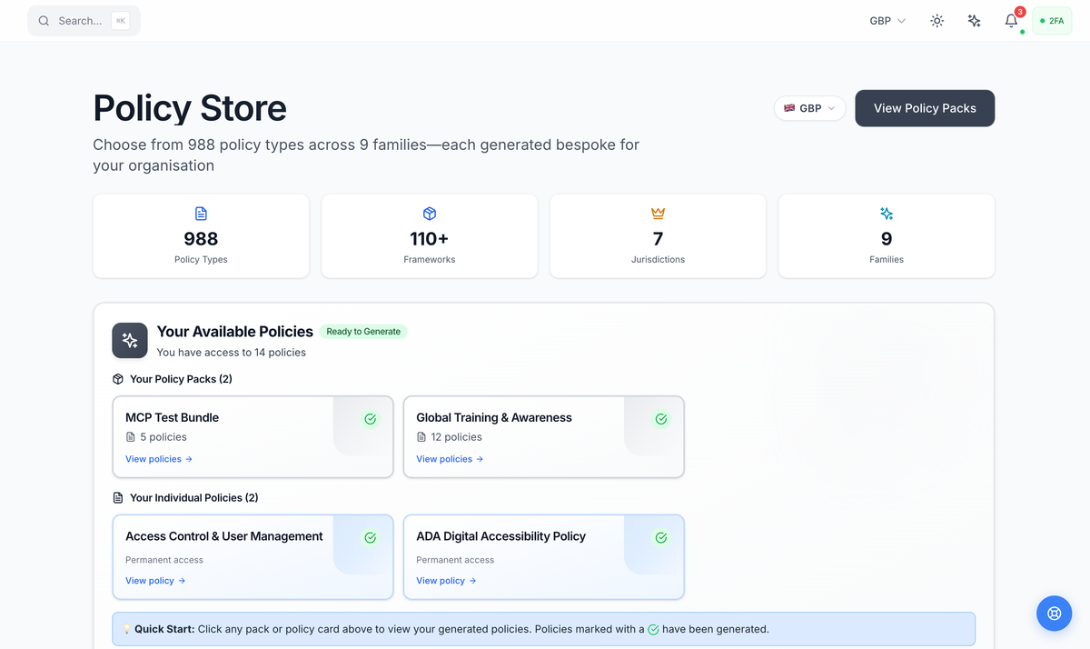Click the crown icon above the Jurisdictions count
Image resolution: width=1090 pixels, height=649 pixels.
click(658, 213)
